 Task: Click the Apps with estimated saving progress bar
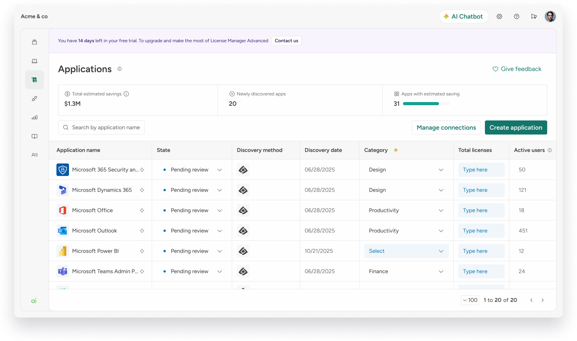click(426, 104)
